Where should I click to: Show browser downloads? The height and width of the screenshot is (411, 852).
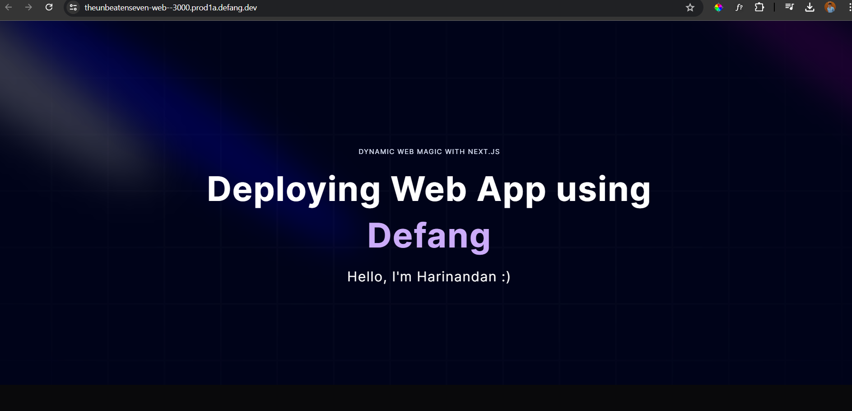(x=810, y=7)
